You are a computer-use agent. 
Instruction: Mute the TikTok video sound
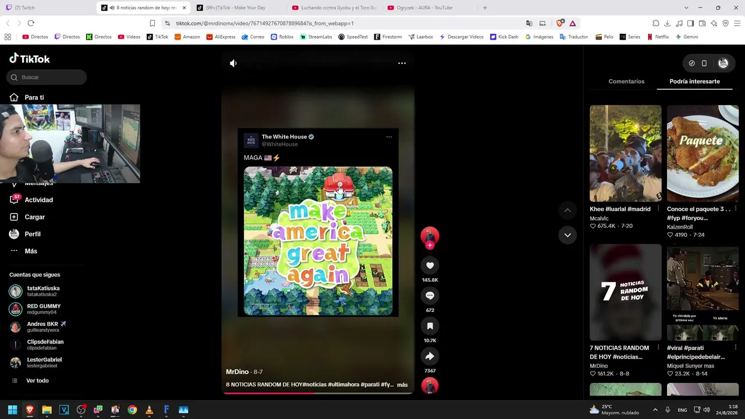233,63
